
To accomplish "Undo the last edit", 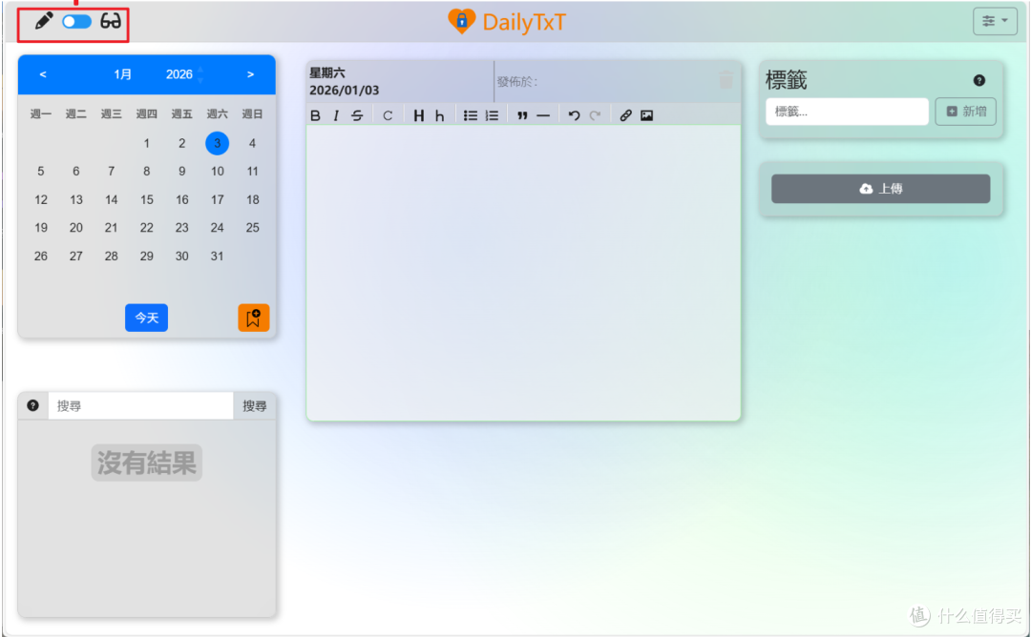I will (574, 115).
